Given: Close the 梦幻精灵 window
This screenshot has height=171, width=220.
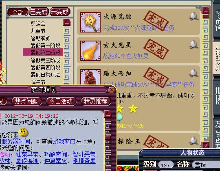Looking at the screenshot, I should point(112,90).
